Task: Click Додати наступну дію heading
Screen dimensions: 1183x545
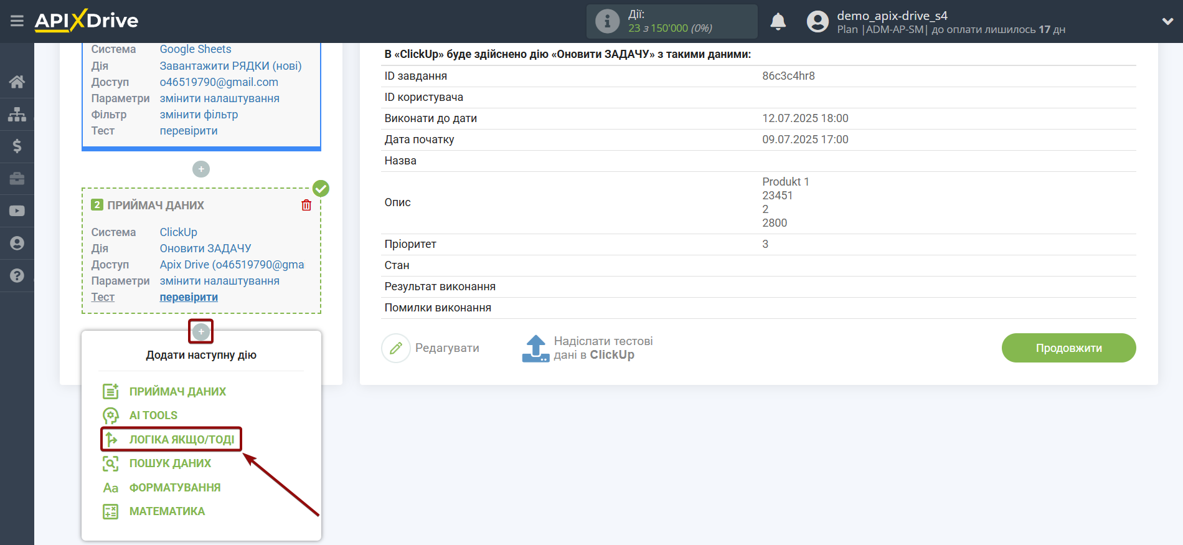Action: click(x=201, y=355)
